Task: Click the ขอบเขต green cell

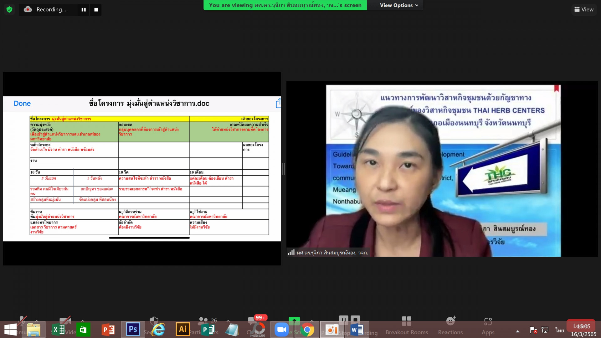Action: [x=153, y=132]
